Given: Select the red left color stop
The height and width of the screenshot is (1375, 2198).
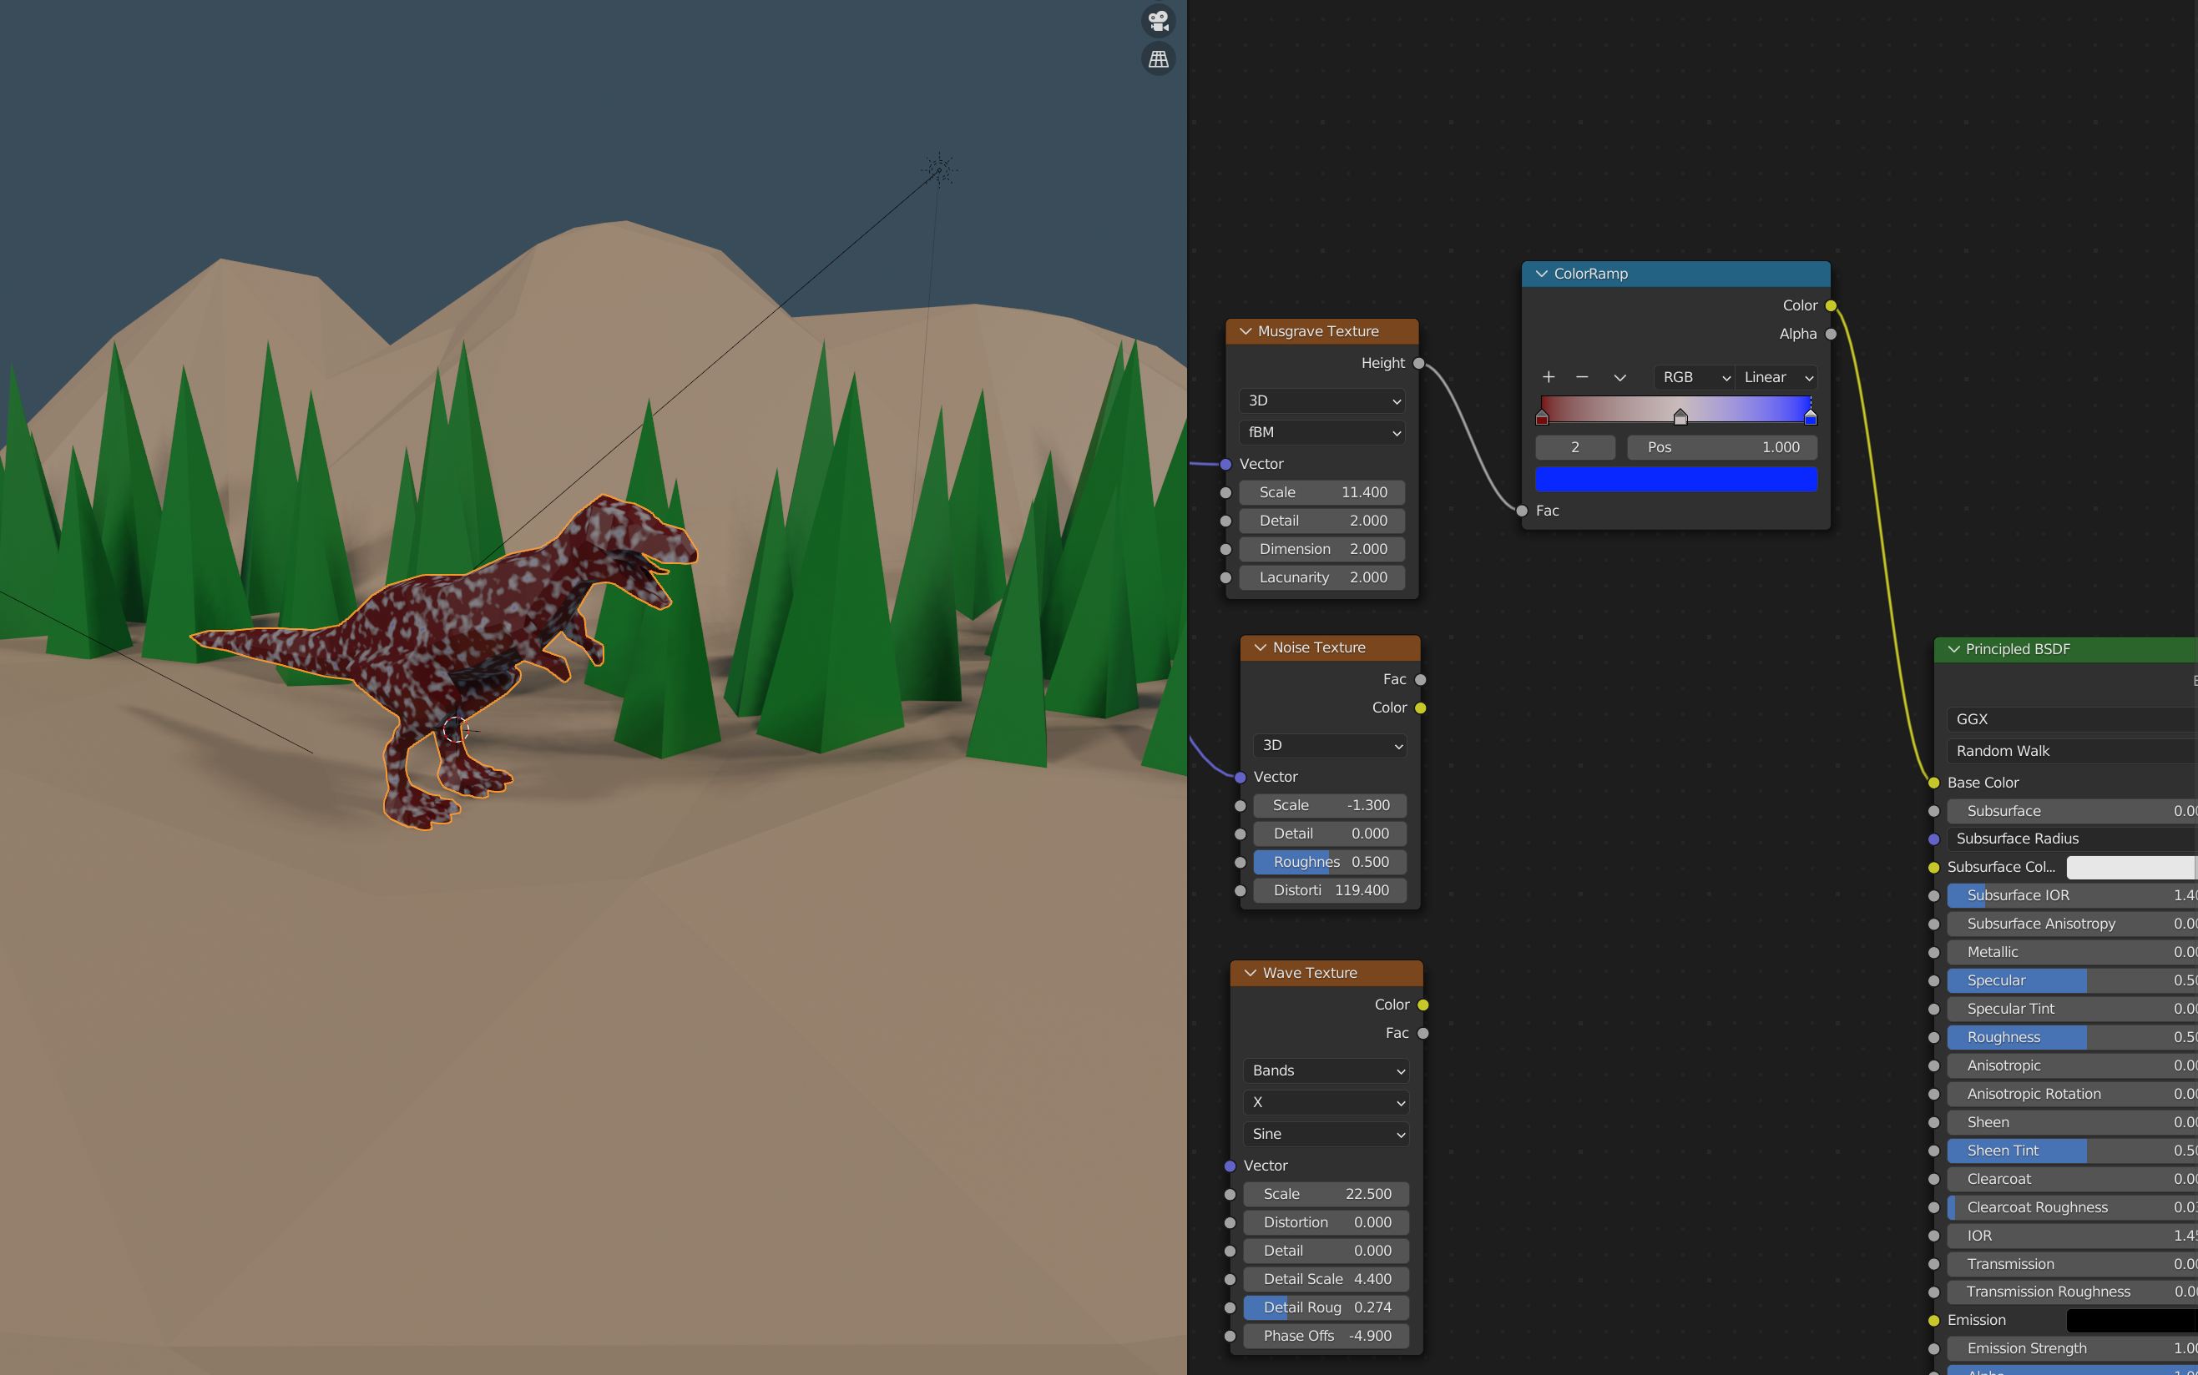Looking at the screenshot, I should point(1542,417).
